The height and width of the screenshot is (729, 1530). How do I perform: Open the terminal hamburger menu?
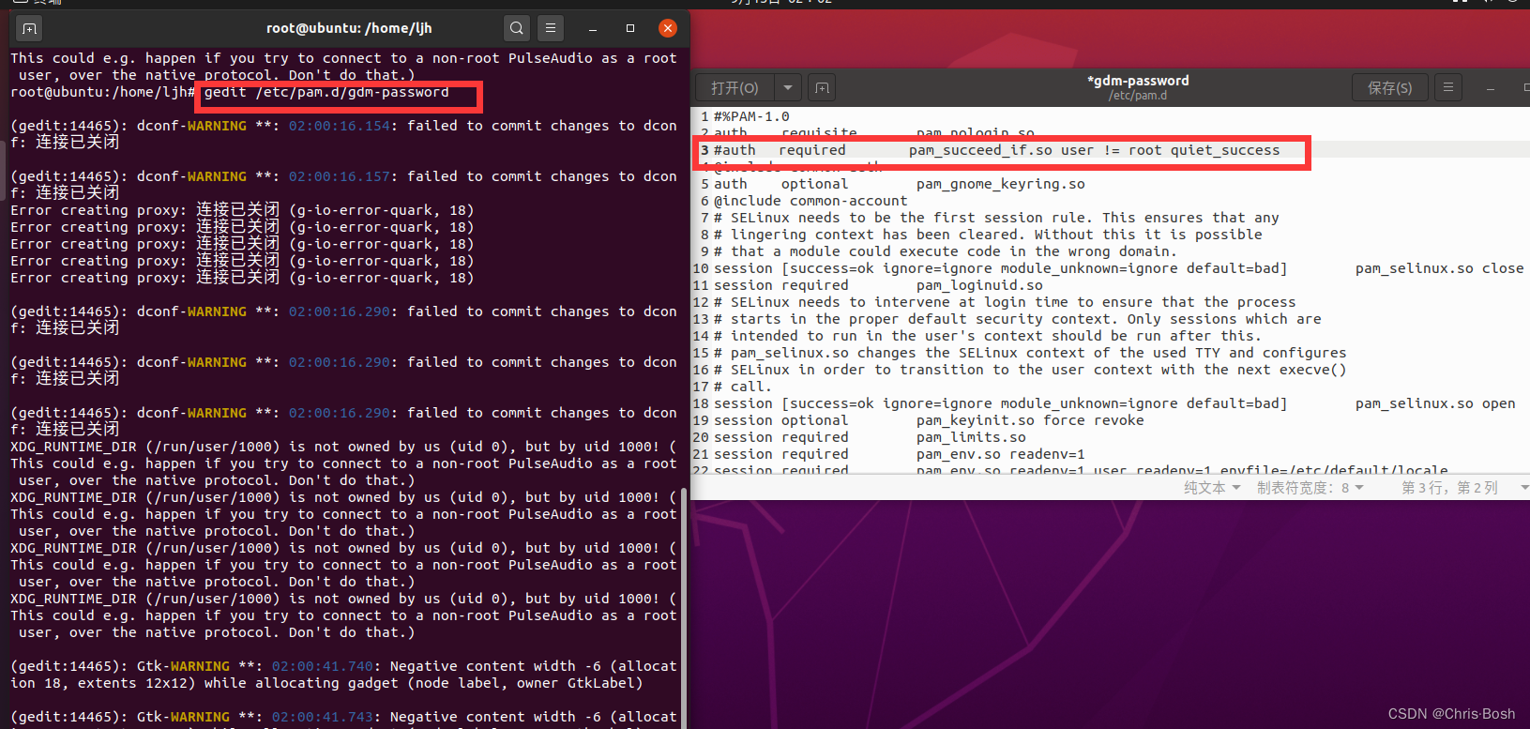tap(551, 28)
